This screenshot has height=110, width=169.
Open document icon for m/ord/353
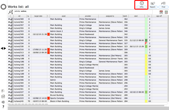point(12,31)
